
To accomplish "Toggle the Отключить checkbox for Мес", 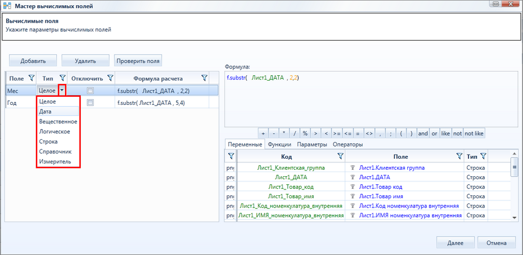I will pyautogui.click(x=90, y=90).
